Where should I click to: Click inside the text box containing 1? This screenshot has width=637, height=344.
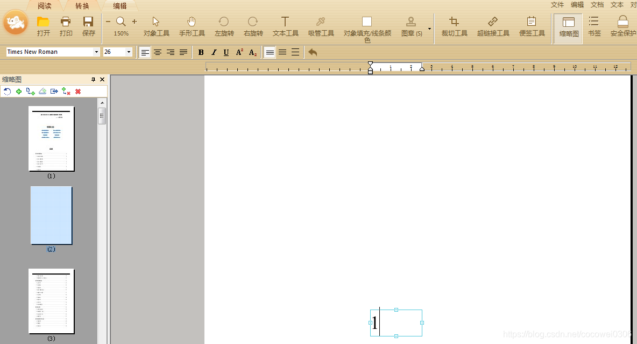pyautogui.click(x=396, y=323)
